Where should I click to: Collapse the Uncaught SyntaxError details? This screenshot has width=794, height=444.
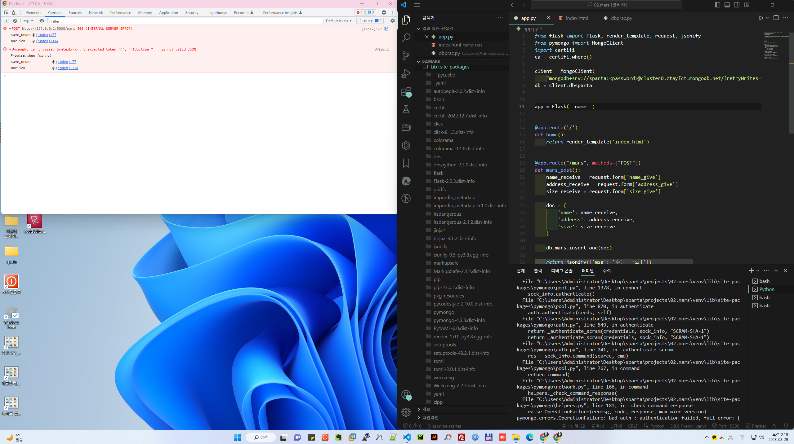(10, 49)
